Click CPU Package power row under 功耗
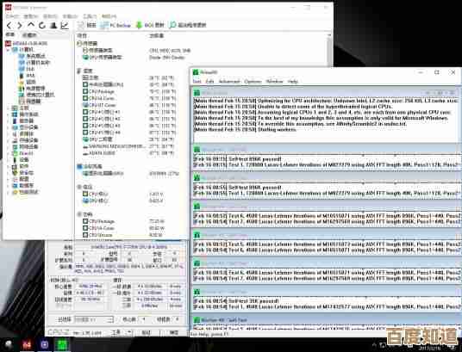462x352 pixels. pyautogui.click(x=124, y=221)
